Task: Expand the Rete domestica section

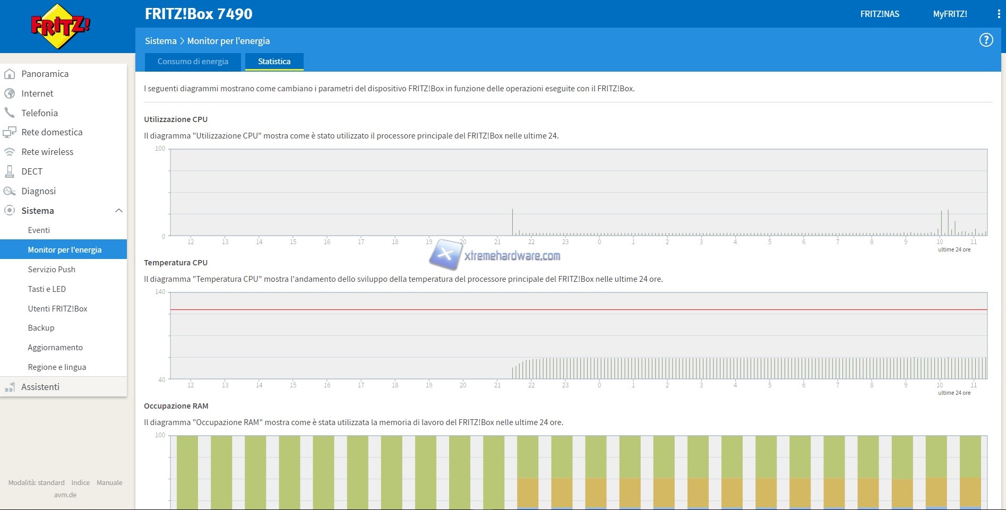Action: [51, 132]
